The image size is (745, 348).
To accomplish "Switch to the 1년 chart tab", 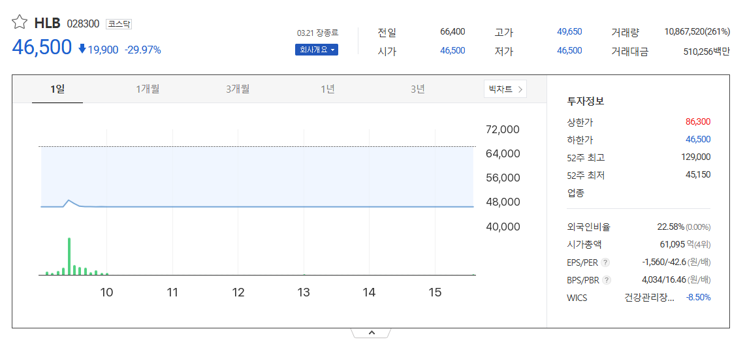I will pos(328,89).
